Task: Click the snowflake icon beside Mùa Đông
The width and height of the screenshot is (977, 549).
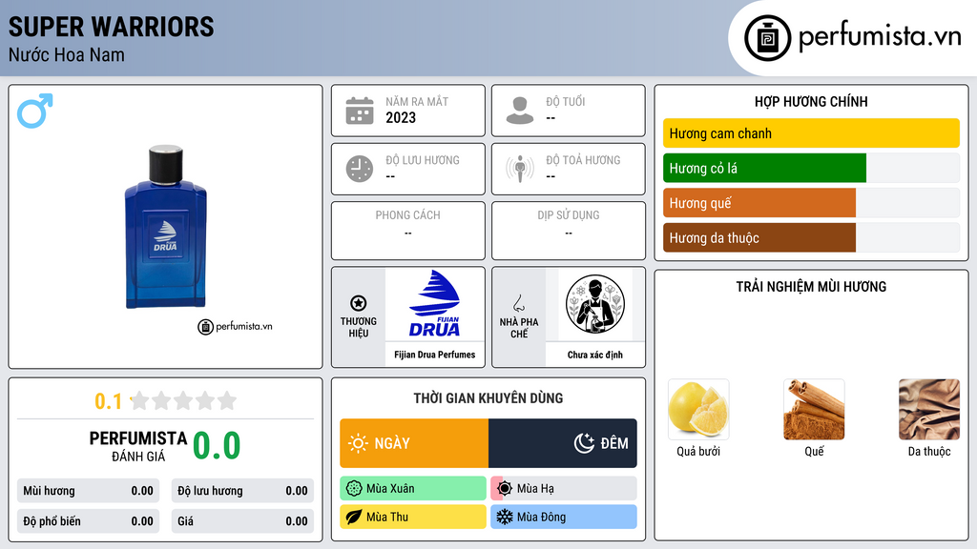Action: (x=505, y=517)
